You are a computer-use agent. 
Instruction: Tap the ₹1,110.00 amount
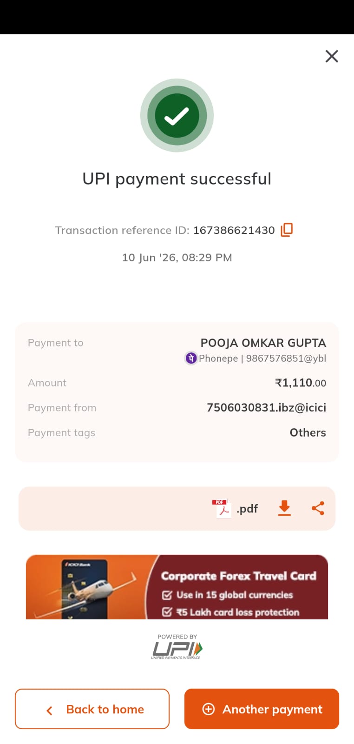point(301,383)
